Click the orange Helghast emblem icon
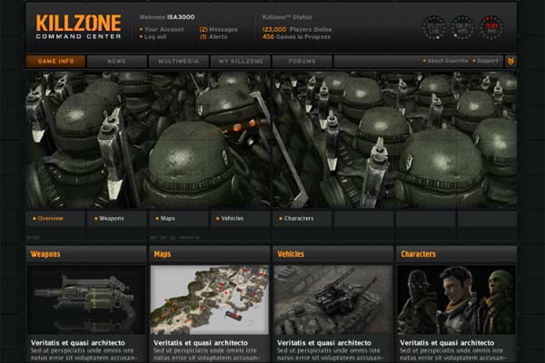 click(x=510, y=62)
